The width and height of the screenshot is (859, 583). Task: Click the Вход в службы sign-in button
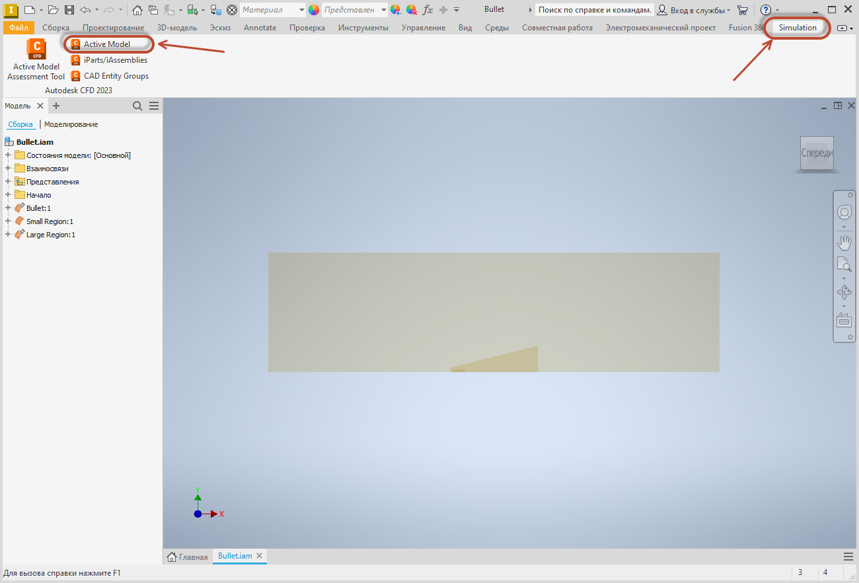(694, 10)
